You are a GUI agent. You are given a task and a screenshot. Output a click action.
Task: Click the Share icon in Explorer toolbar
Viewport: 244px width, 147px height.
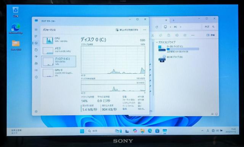(185, 35)
